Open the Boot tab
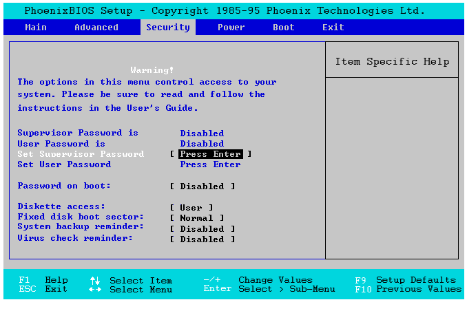The image size is (467, 311). [284, 28]
